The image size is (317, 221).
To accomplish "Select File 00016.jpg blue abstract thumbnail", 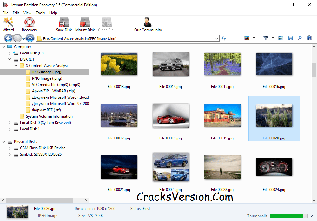I will coord(274,64).
